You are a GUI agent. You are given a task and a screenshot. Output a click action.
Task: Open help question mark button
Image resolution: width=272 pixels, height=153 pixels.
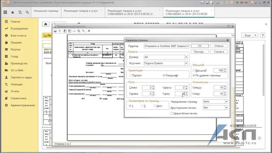click(263, 35)
